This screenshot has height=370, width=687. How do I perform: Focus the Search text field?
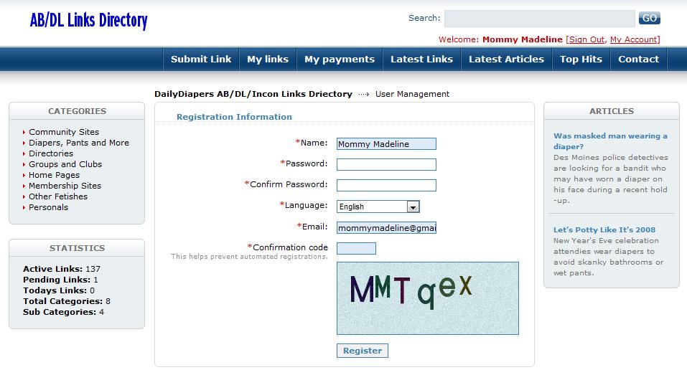pos(539,19)
